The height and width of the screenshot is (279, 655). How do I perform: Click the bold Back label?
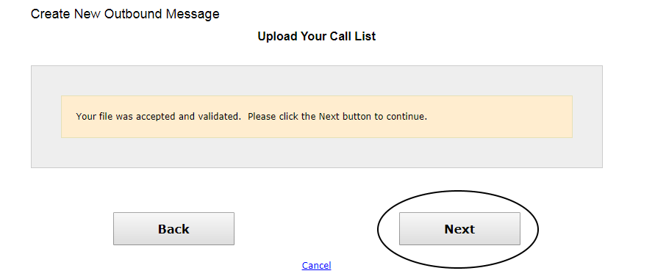(x=173, y=229)
